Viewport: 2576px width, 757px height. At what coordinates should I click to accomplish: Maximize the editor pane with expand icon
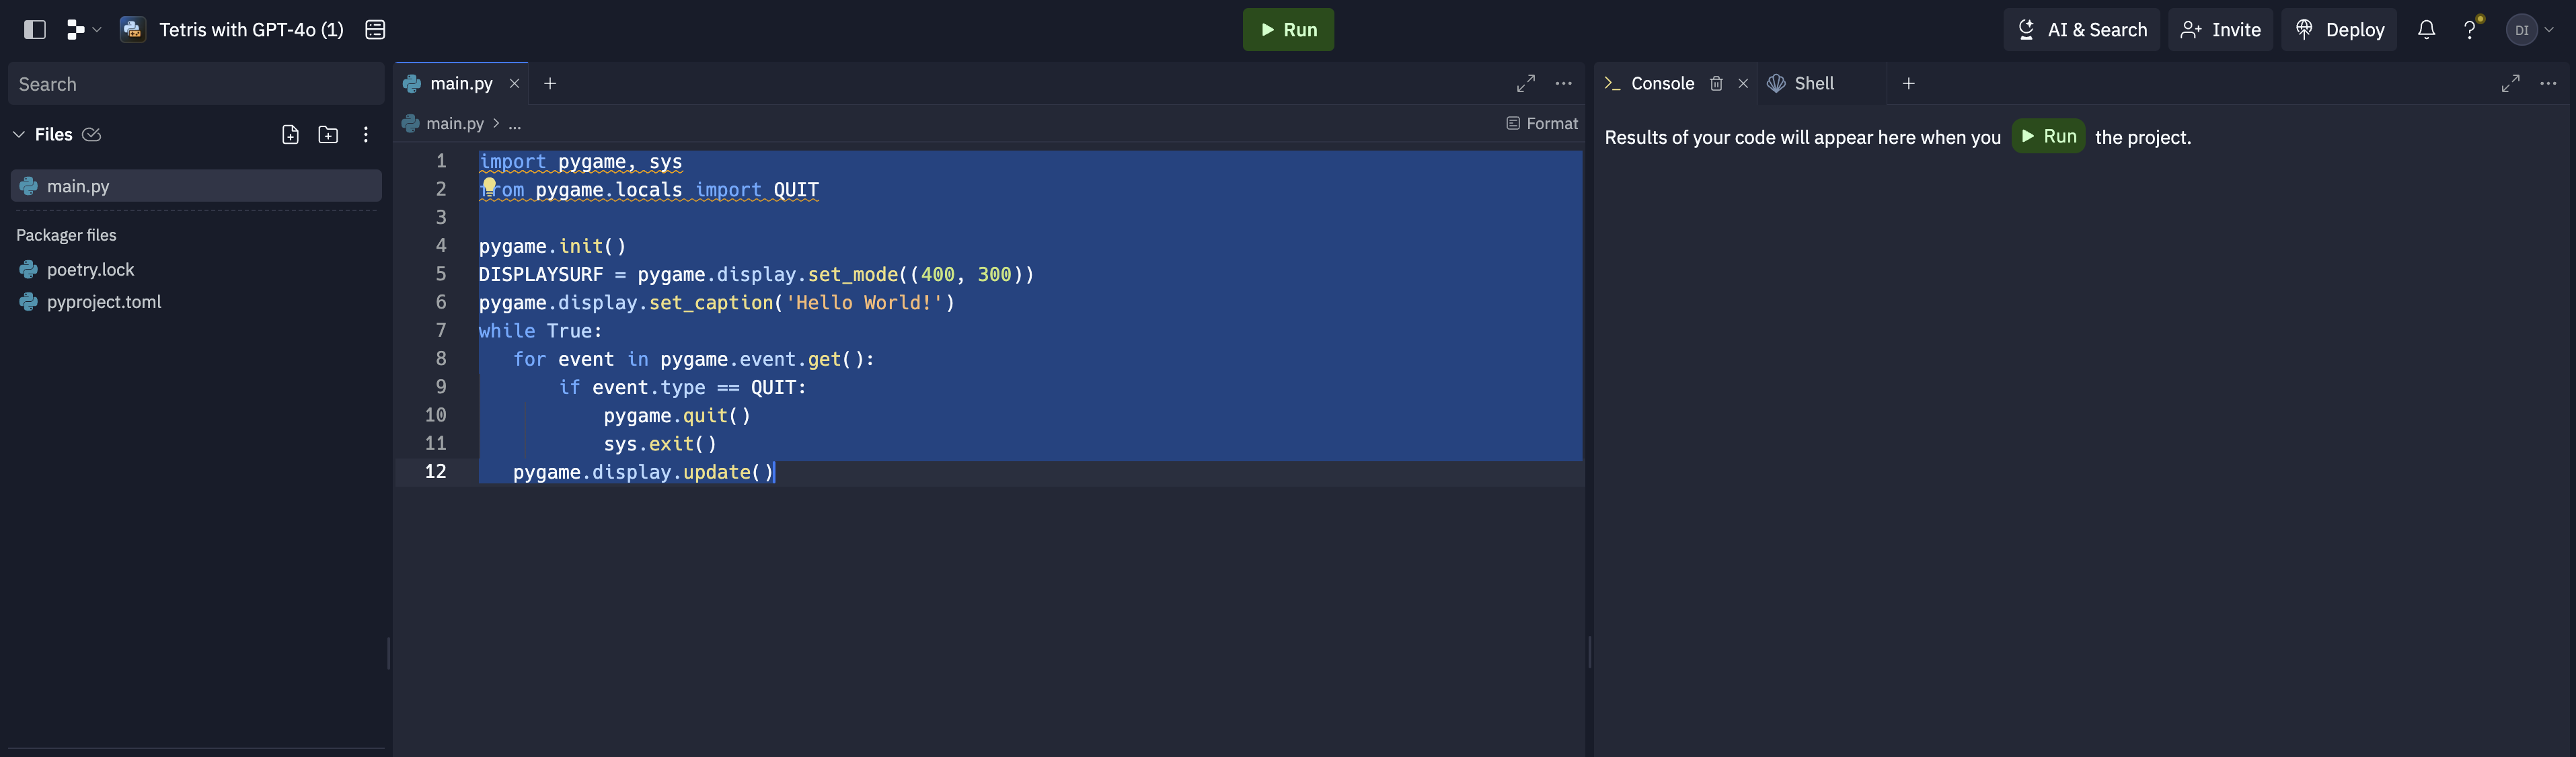[1525, 83]
